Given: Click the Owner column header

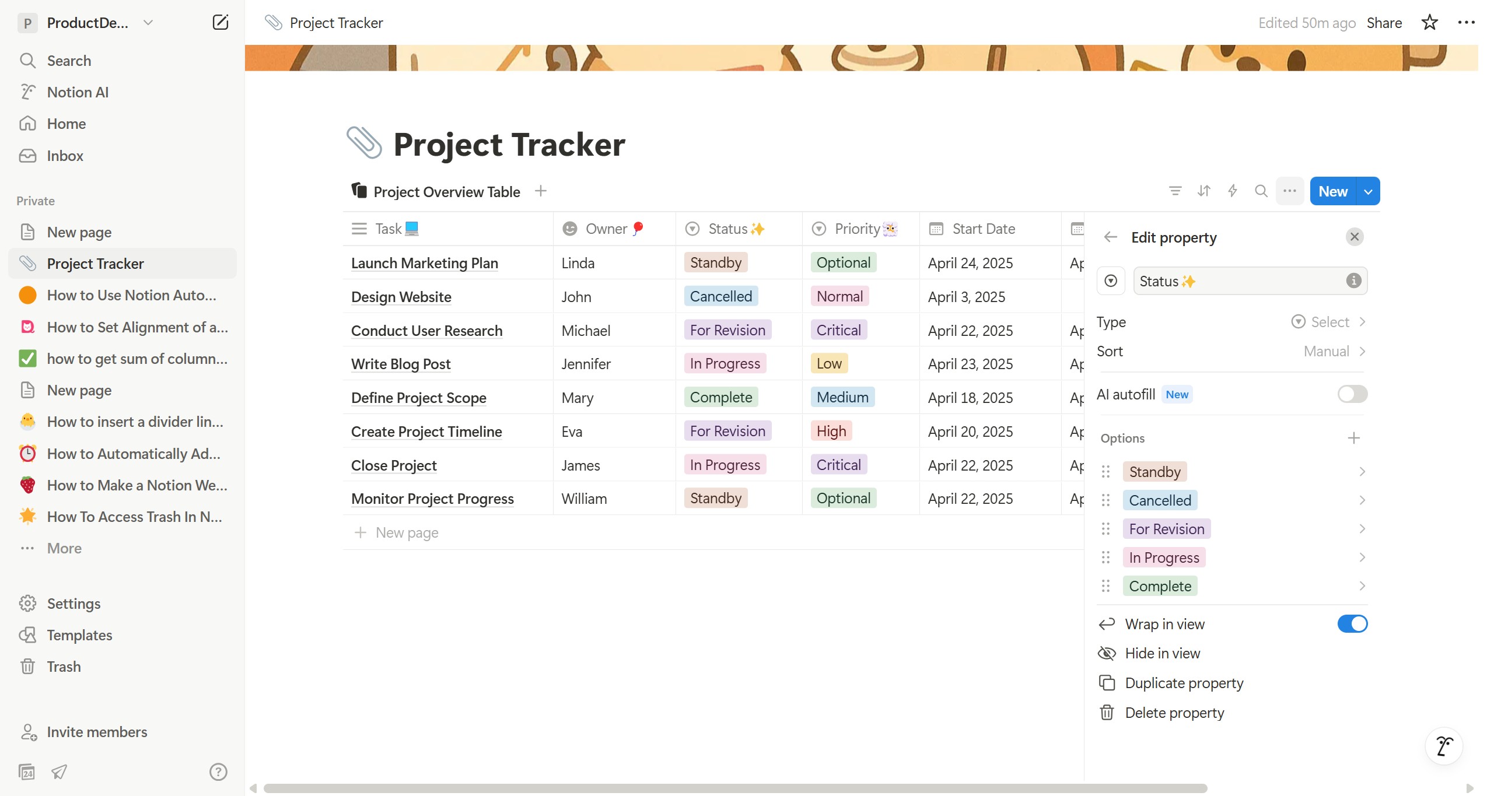Looking at the screenshot, I should click(614, 229).
